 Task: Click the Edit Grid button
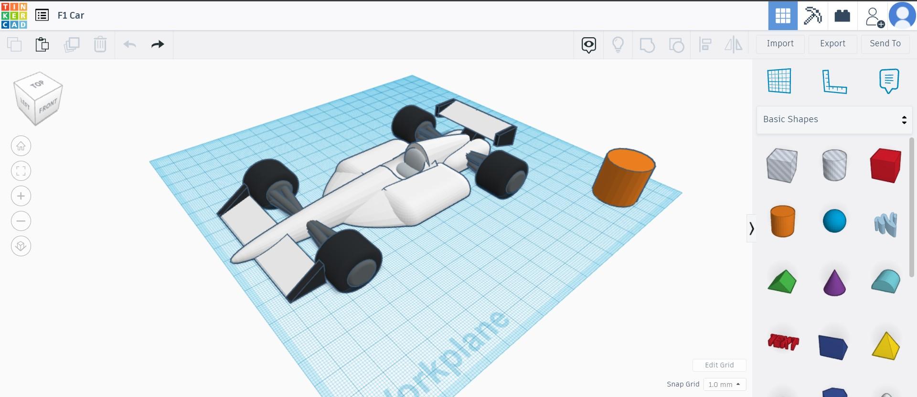719,365
